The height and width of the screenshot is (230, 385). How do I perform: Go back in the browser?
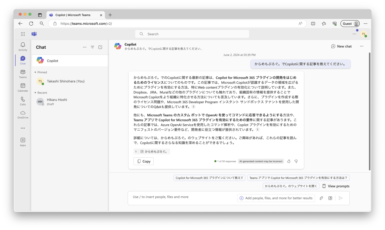pyautogui.click(x=21, y=23)
